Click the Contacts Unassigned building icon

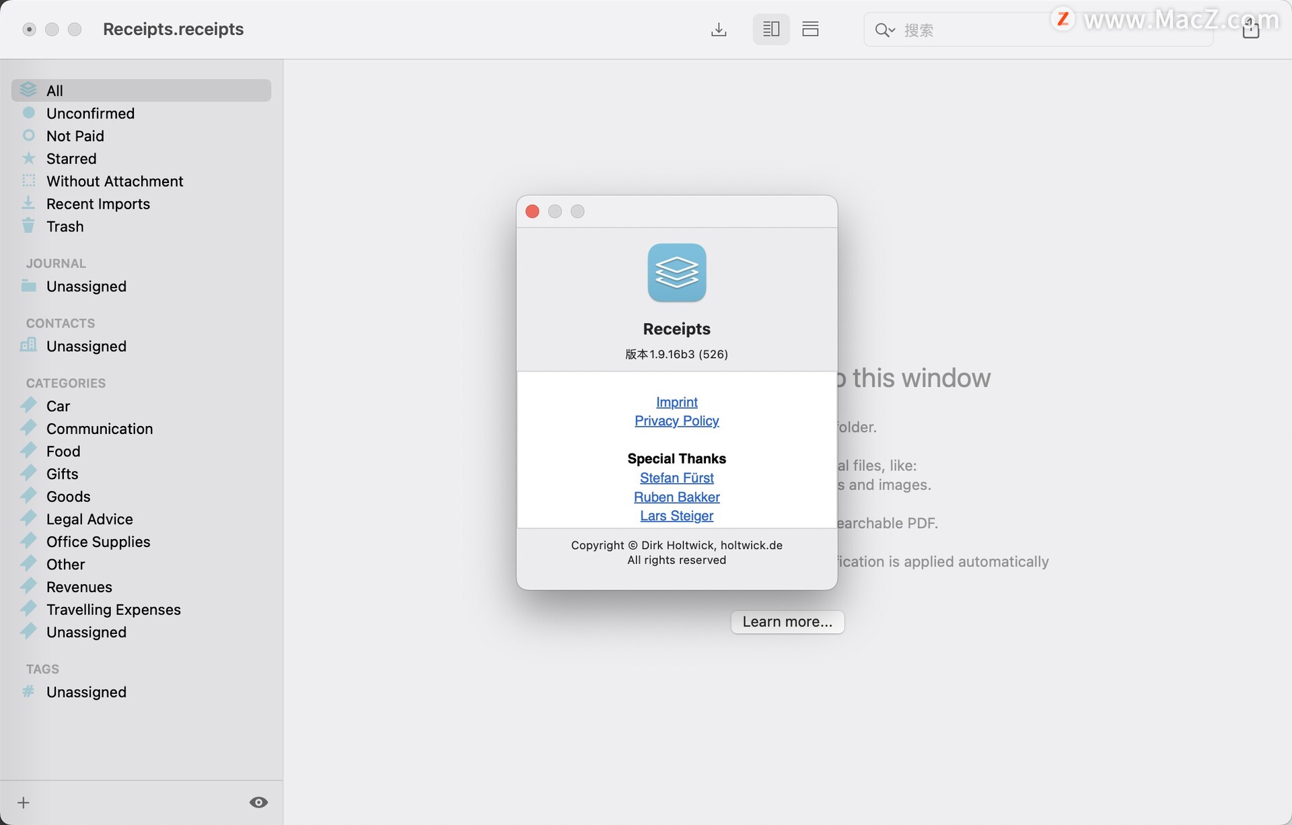tap(28, 346)
